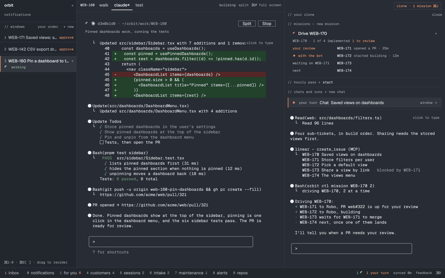Click feedback in the status bar
The height and width of the screenshot is (278, 445).
424,273
